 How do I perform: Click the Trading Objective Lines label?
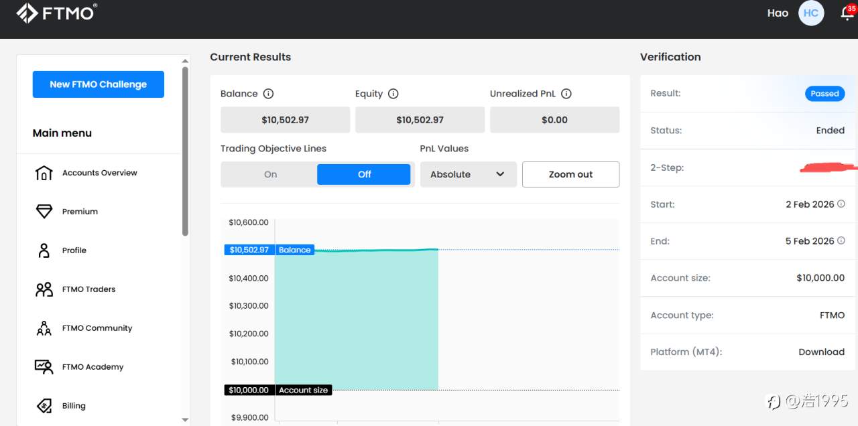tap(273, 149)
